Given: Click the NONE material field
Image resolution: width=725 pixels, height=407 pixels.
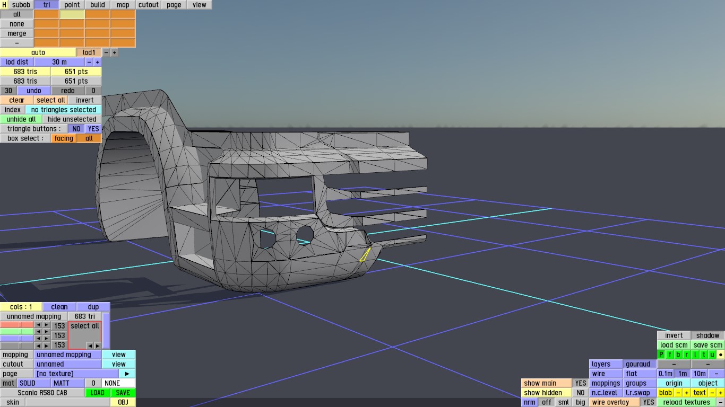Looking at the screenshot, I should click(119, 383).
